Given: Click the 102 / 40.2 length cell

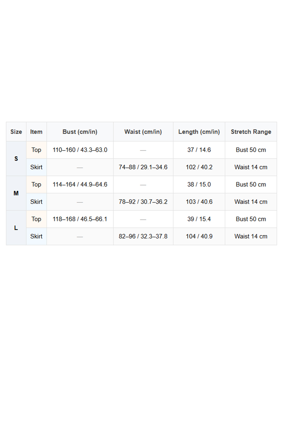Looking at the screenshot, I should click(x=199, y=167).
